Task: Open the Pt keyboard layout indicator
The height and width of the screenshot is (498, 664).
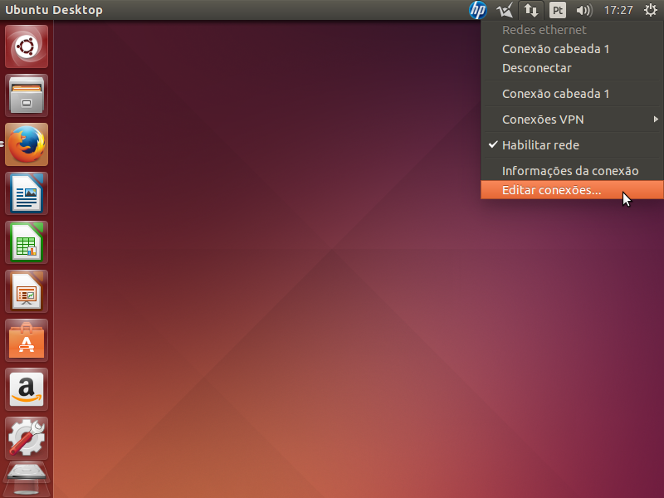Action: click(558, 10)
